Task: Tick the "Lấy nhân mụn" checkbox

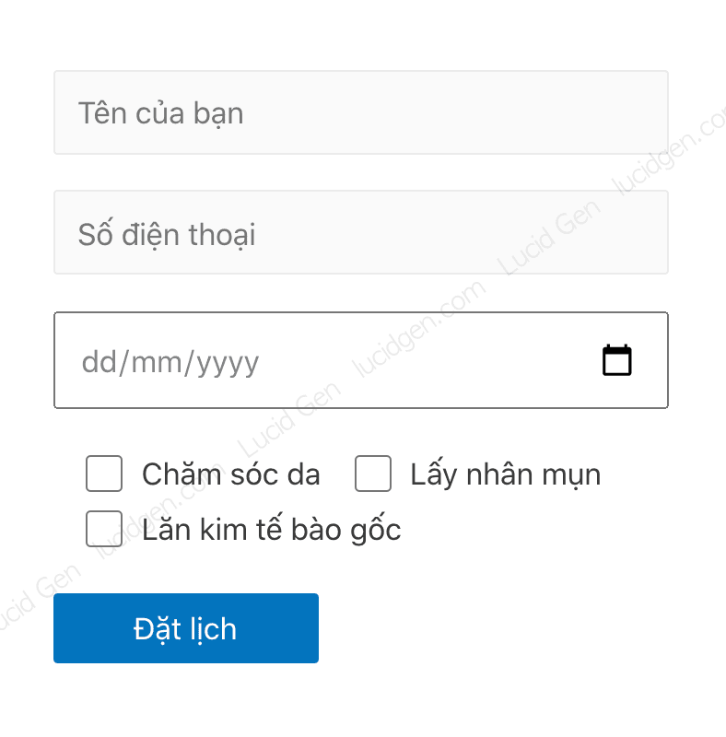Action: pyautogui.click(x=373, y=474)
